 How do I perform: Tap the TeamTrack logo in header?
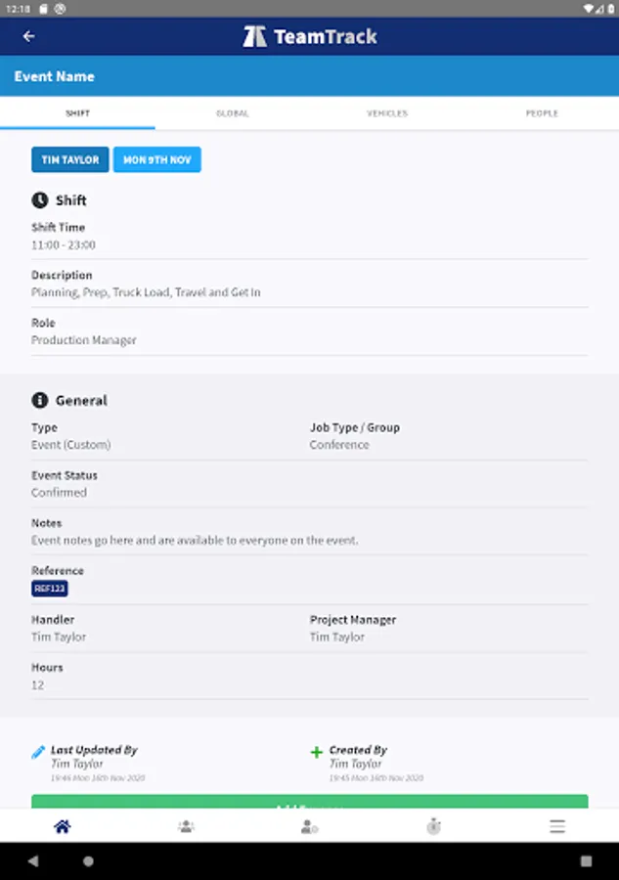click(309, 37)
